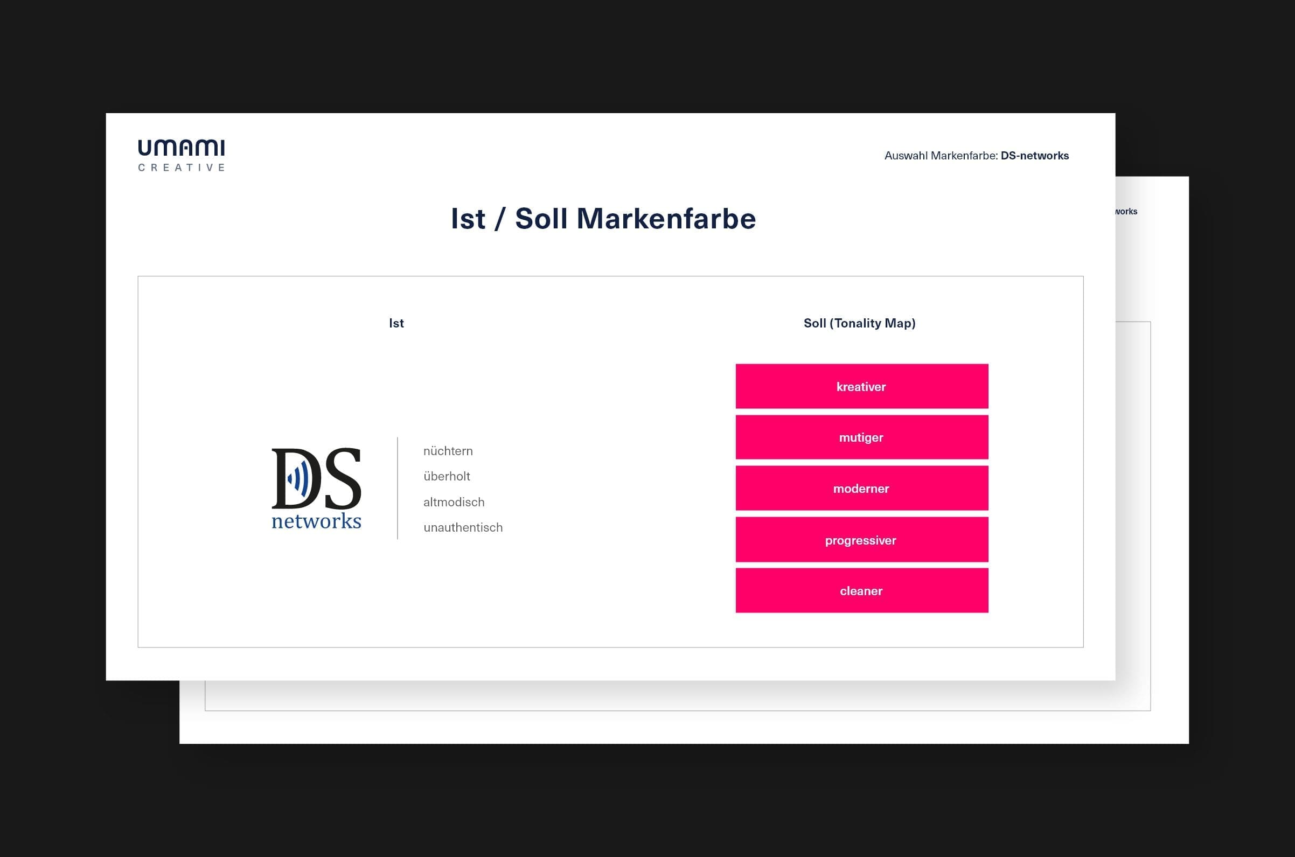Select the pink 'mutiger' tile
Viewport: 1295px width, 857px height.
[862, 437]
